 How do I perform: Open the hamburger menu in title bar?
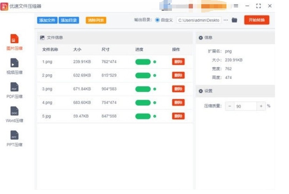pyautogui.click(x=236, y=6)
